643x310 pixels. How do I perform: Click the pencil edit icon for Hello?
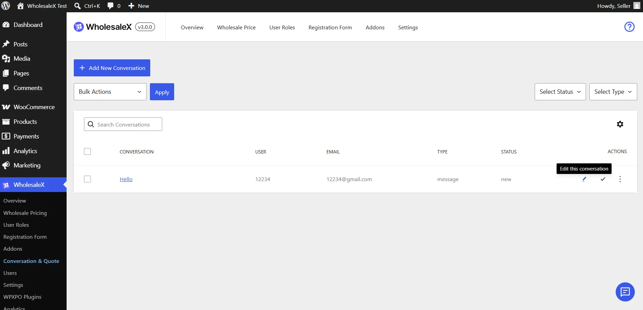pos(584,179)
